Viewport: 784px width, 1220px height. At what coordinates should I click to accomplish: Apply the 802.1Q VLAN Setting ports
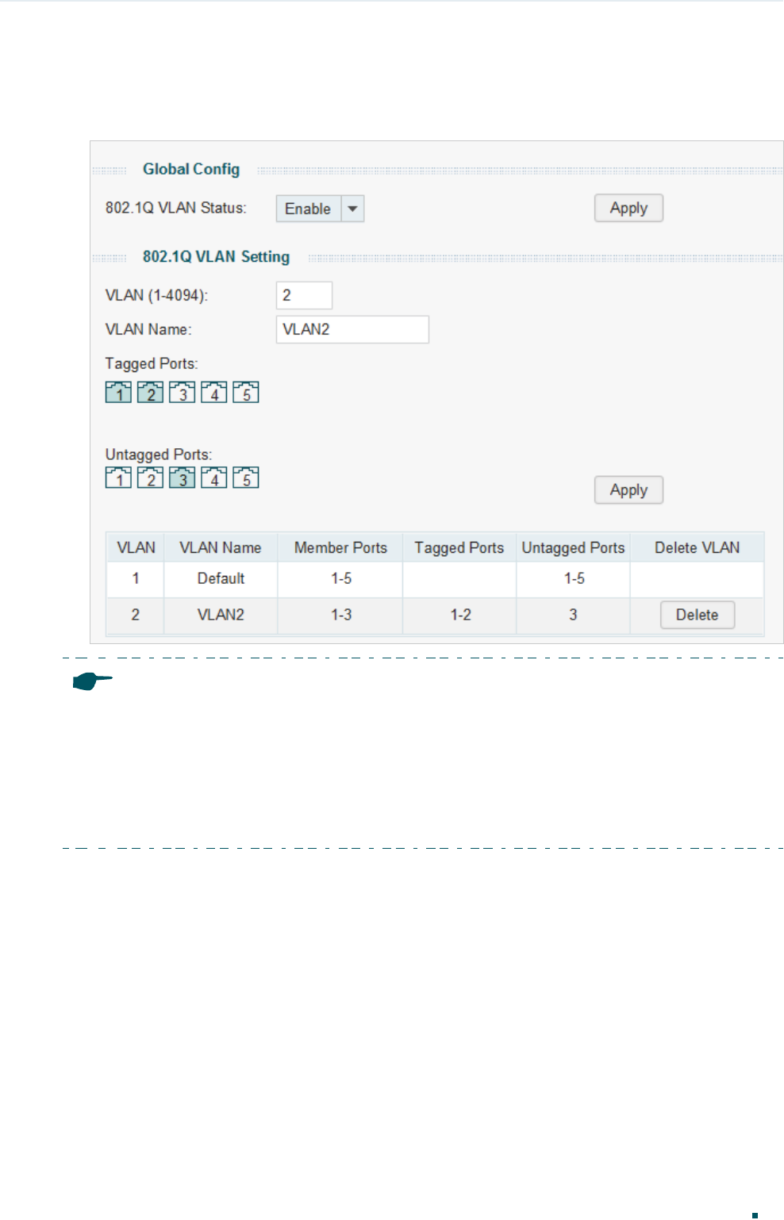tap(628, 489)
